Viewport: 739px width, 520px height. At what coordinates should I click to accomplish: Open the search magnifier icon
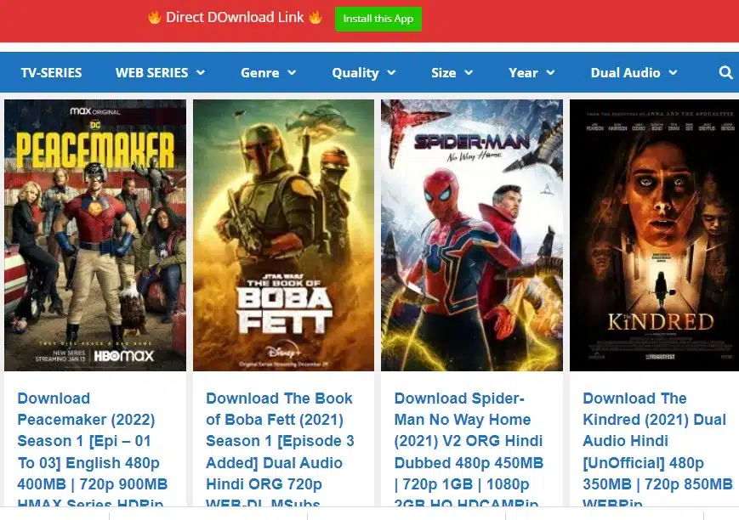coord(725,72)
